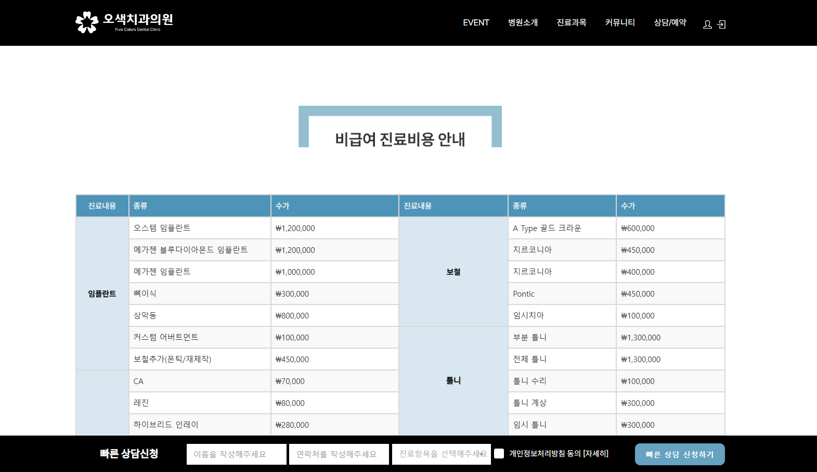Select the 임시치아 cell
817x472 pixels.
(x=562, y=315)
